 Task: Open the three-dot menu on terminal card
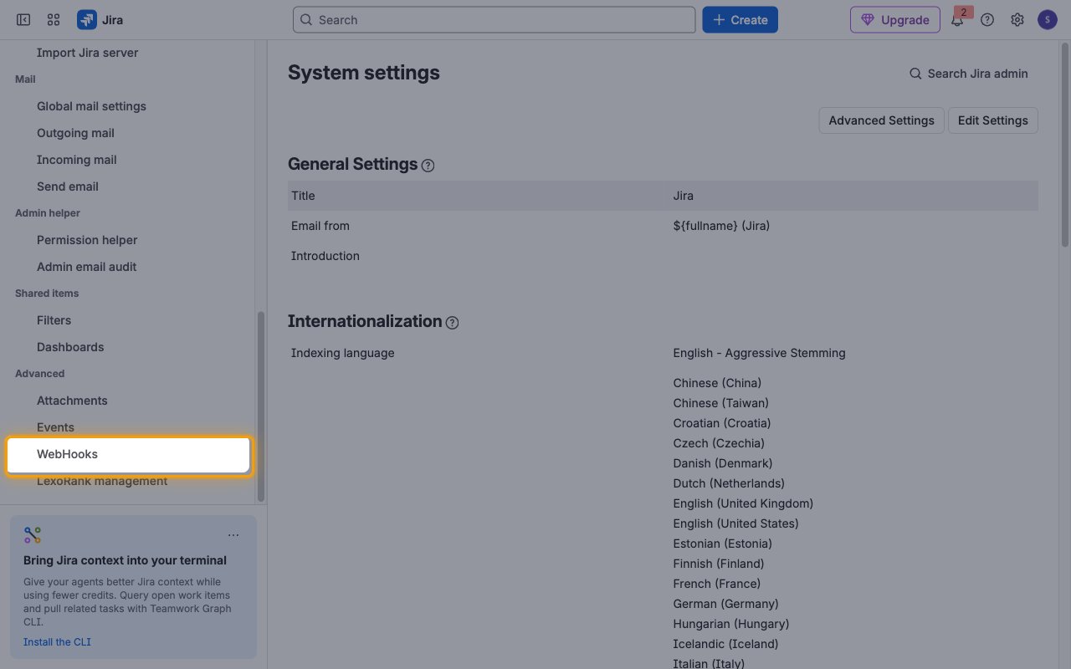(233, 535)
